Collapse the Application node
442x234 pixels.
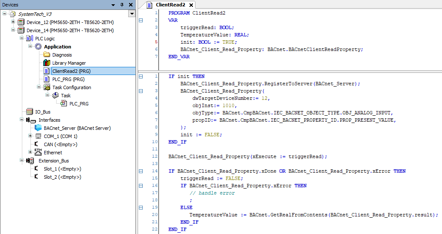point(30,46)
